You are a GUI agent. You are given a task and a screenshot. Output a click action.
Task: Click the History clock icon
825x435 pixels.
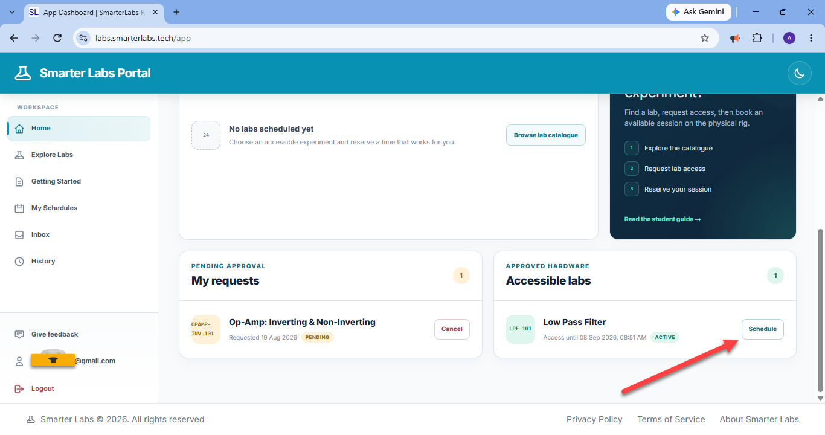[x=19, y=262]
